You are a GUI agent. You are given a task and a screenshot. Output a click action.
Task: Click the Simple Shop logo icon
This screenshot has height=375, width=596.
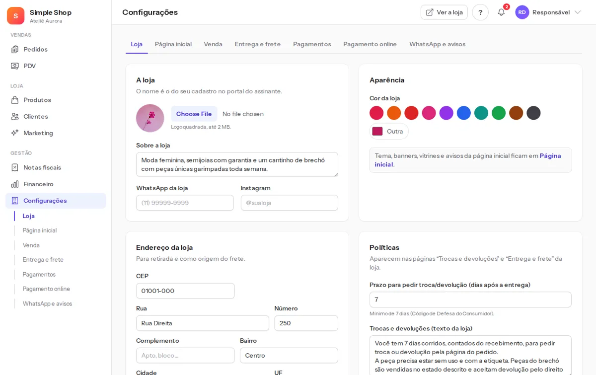click(15, 16)
